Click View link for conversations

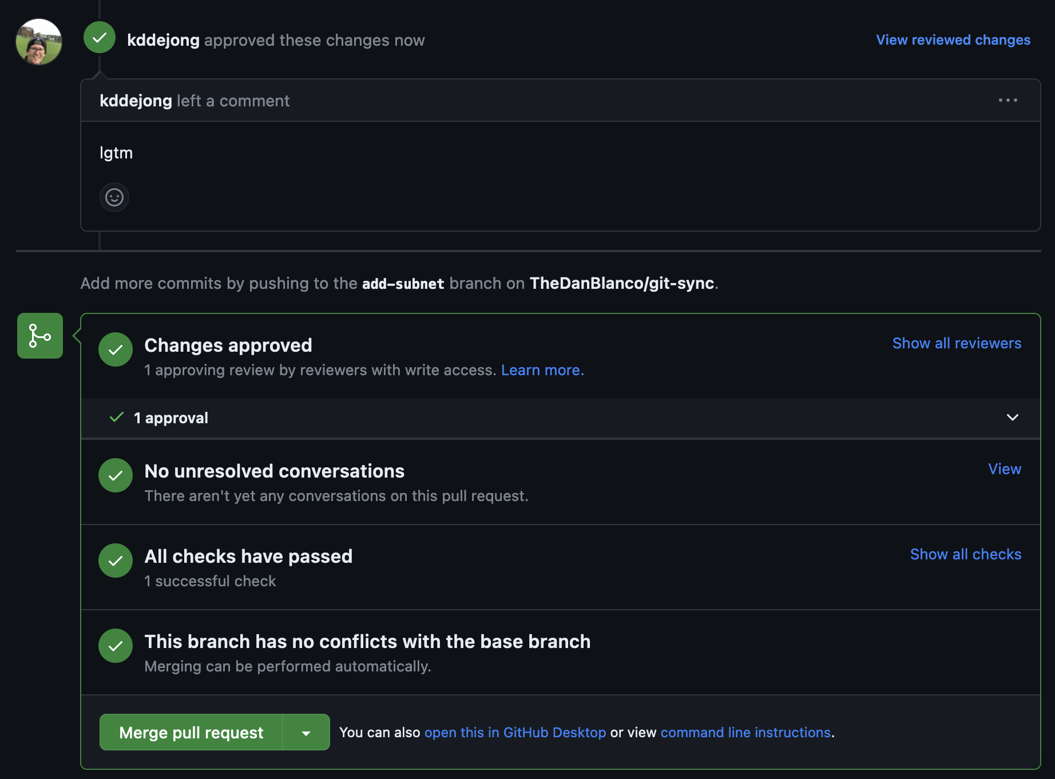pyautogui.click(x=1005, y=469)
